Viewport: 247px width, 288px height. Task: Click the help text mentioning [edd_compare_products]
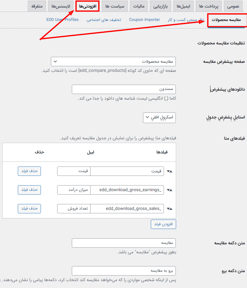[109, 71]
